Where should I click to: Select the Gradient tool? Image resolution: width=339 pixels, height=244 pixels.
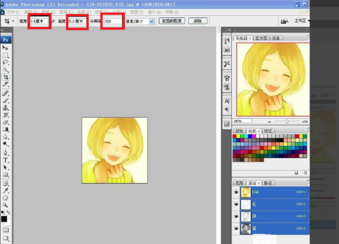coord(6,129)
